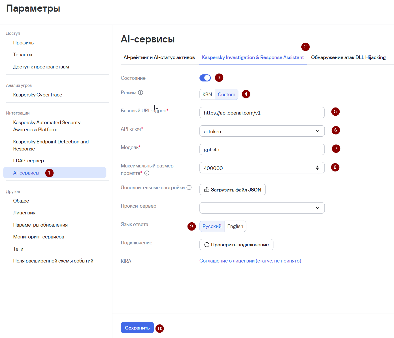Click the Максимальный размер промпта field
The width and height of the screenshot is (394, 338).
point(262,168)
